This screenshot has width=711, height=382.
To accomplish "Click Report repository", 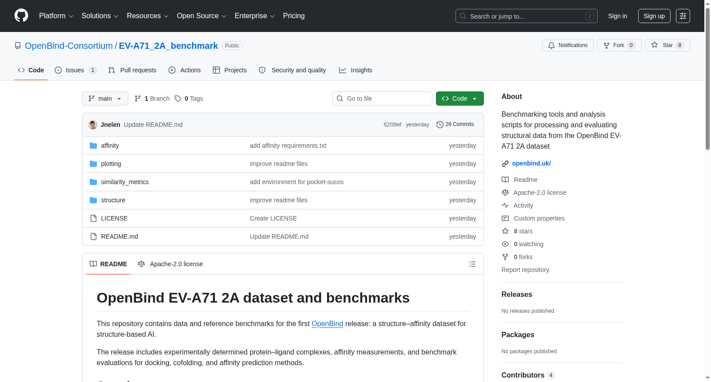I will [525, 270].
